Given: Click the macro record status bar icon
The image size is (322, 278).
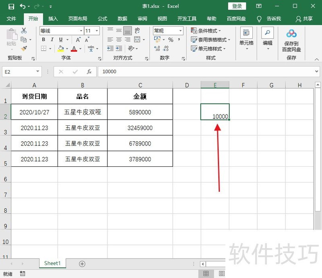Looking at the screenshot, I should (23, 274).
